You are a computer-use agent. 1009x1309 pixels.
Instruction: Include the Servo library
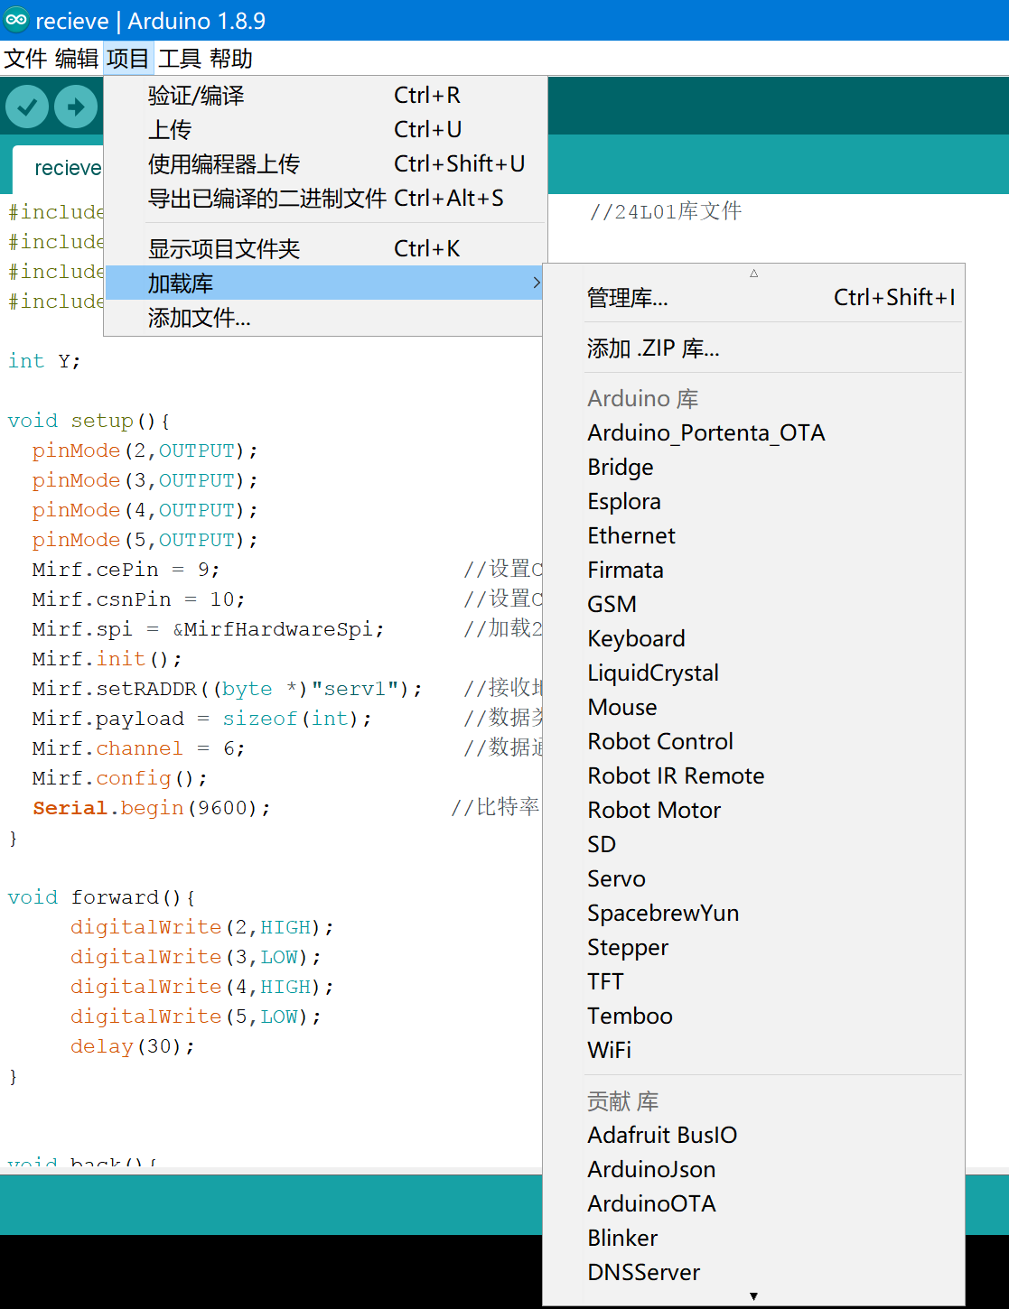click(753, 878)
